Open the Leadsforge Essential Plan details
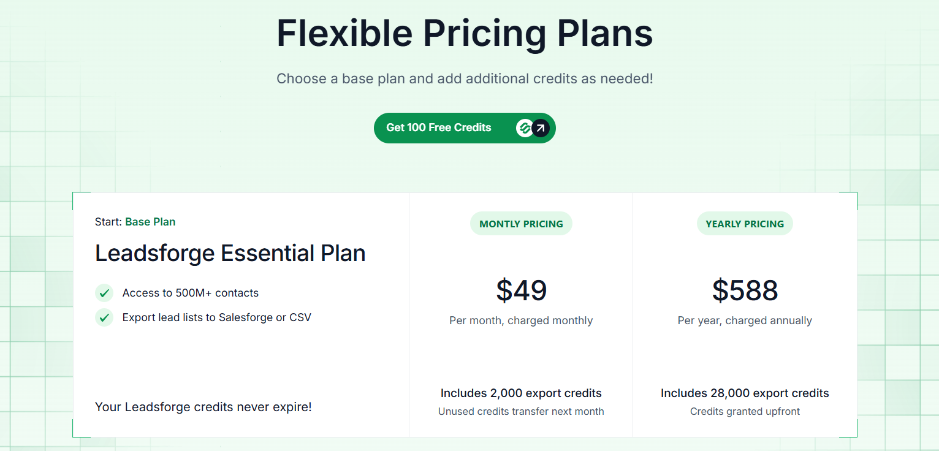Screen dimensions: 939x451 (x=230, y=252)
